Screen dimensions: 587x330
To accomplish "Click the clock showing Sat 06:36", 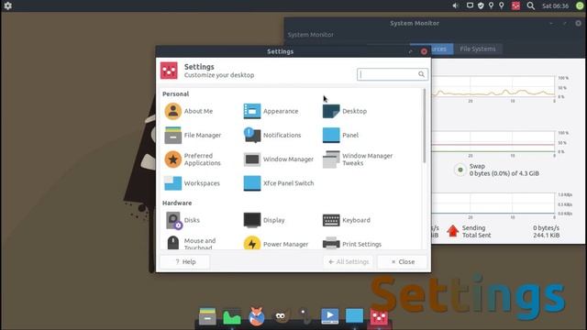I will [556, 6].
